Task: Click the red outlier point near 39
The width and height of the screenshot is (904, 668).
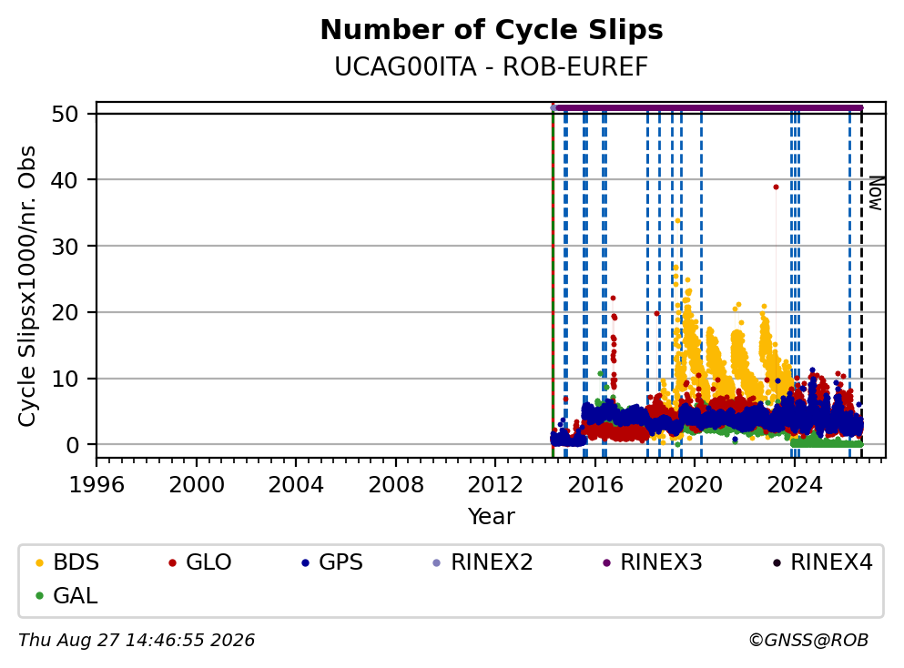Action: (x=776, y=187)
